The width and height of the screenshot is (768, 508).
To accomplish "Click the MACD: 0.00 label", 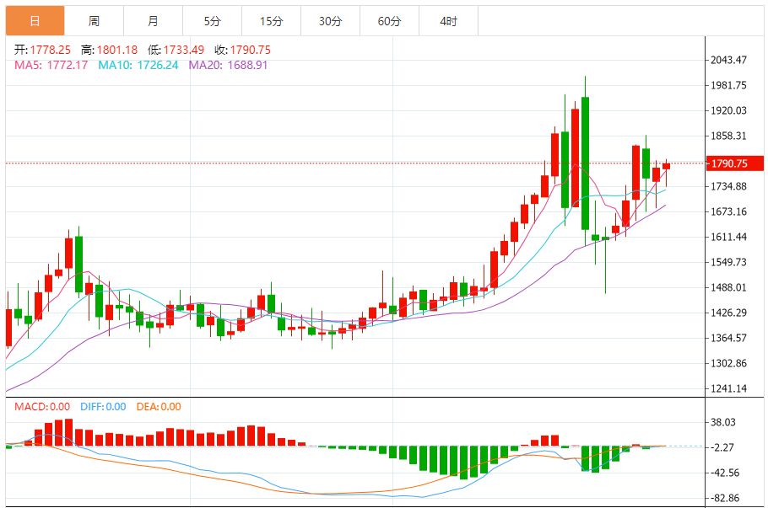I will [x=43, y=407].
